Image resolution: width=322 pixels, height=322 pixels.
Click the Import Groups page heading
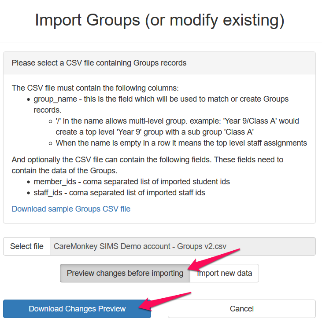[x=159, y=20]
